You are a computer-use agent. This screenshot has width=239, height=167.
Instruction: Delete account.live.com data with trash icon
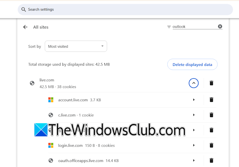tap(211, 100)
